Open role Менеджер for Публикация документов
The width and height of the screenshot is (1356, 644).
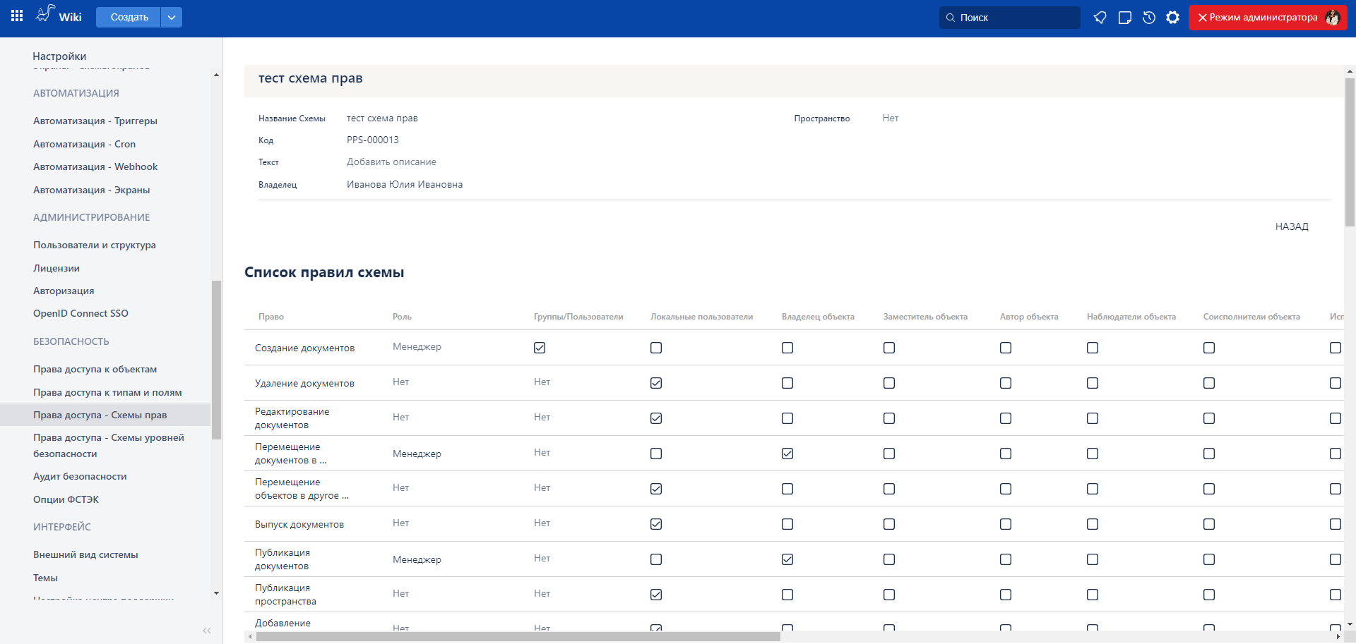417,559
